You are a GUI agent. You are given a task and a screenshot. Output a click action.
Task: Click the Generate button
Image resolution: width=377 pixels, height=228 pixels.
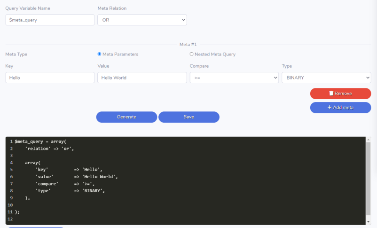[x=127, y=117]
